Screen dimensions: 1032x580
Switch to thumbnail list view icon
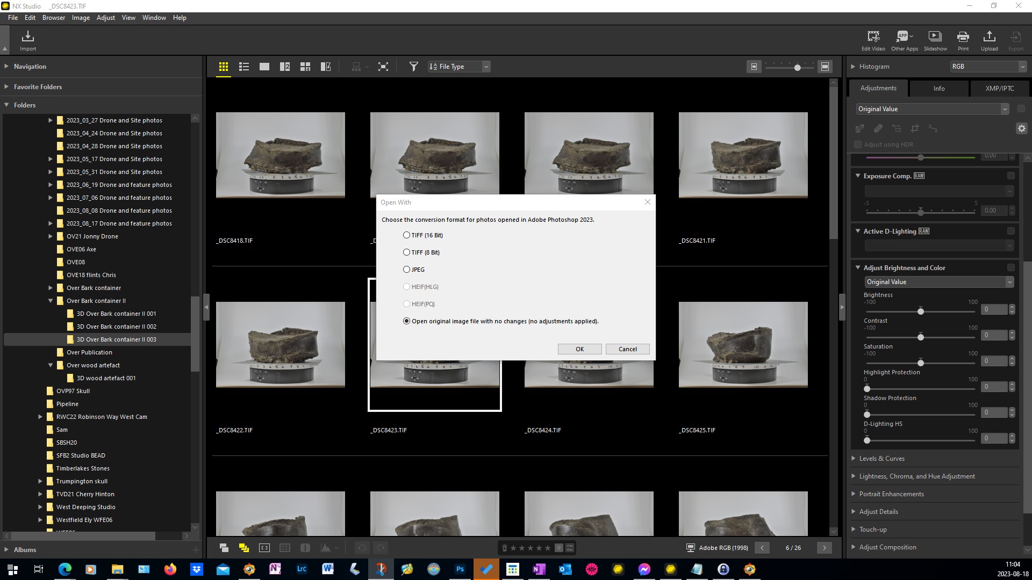click(x=243, y=67)
